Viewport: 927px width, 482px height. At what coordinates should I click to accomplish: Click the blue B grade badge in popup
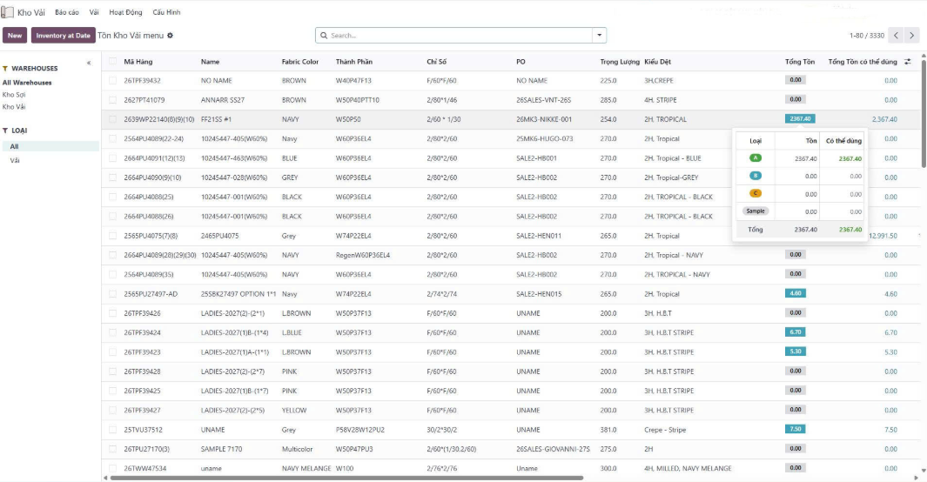point(755,176)
